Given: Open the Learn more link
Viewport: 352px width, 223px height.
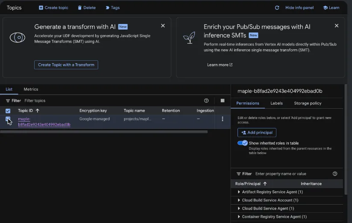Looking at the screenshot, I should pos(220,65).
